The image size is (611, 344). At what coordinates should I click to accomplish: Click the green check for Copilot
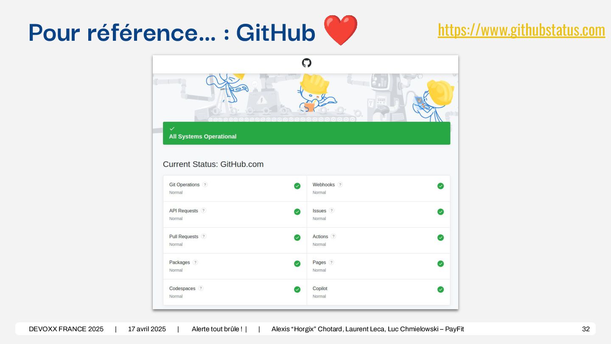coord(440,290)
